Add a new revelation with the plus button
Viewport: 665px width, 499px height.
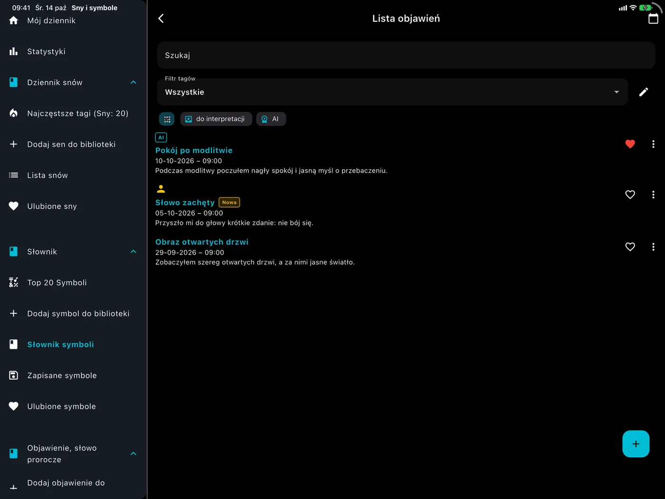click(x=636, y=444)
